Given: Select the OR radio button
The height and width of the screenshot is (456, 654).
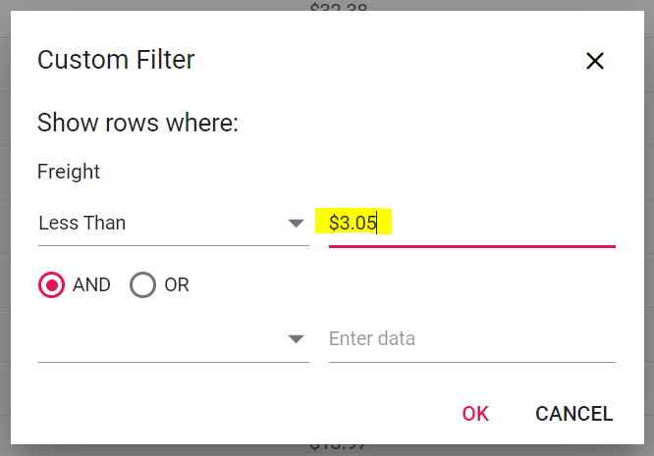Looking at the screenshot, I should tap(143, 285).
